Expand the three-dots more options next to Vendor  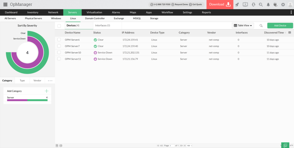50,81
